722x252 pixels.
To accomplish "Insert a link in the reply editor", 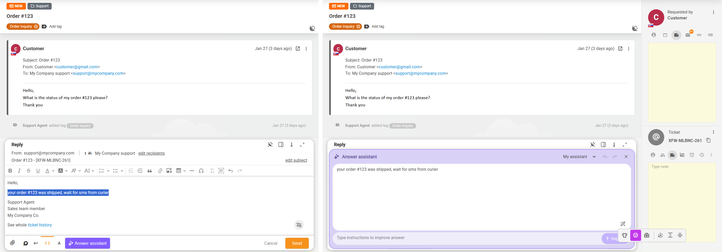I will 160,171.
